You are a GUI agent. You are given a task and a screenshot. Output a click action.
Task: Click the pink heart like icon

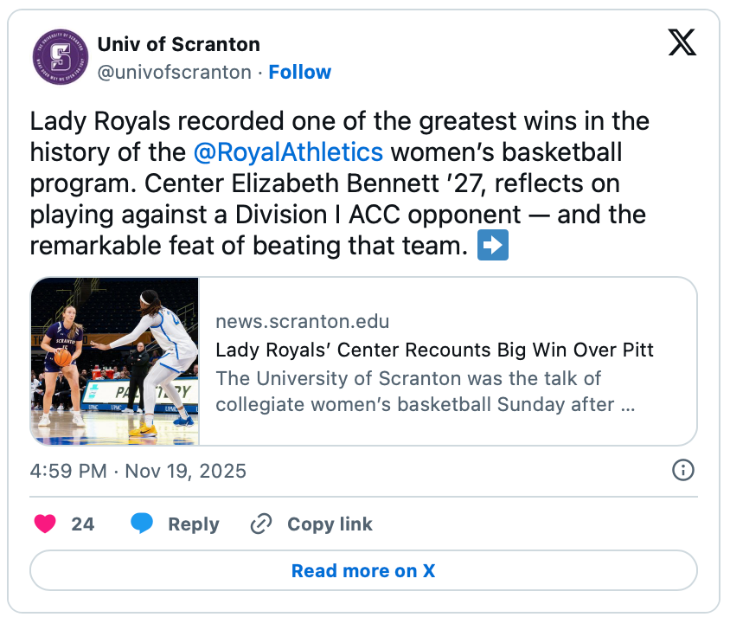pos(45,524)
